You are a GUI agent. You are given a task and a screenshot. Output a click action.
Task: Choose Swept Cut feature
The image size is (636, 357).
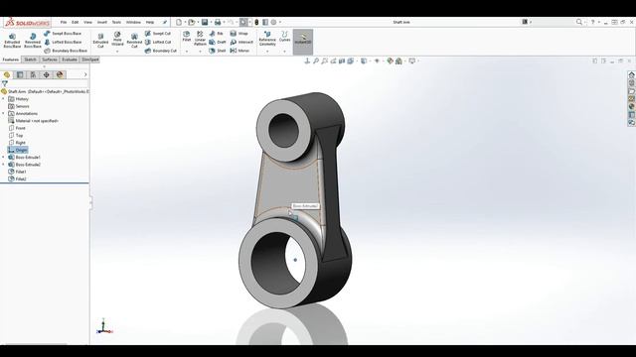[158, 33]
